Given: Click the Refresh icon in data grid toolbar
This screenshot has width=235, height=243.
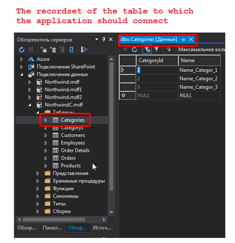Looking at the screenshot, I should tap(134, 49).
